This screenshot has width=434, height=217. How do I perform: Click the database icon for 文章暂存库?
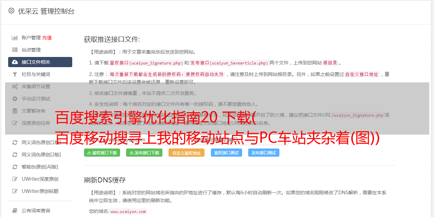click(15, 111)
